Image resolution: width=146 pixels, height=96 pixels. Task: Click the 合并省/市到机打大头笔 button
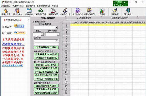click(x=46, y=72)
